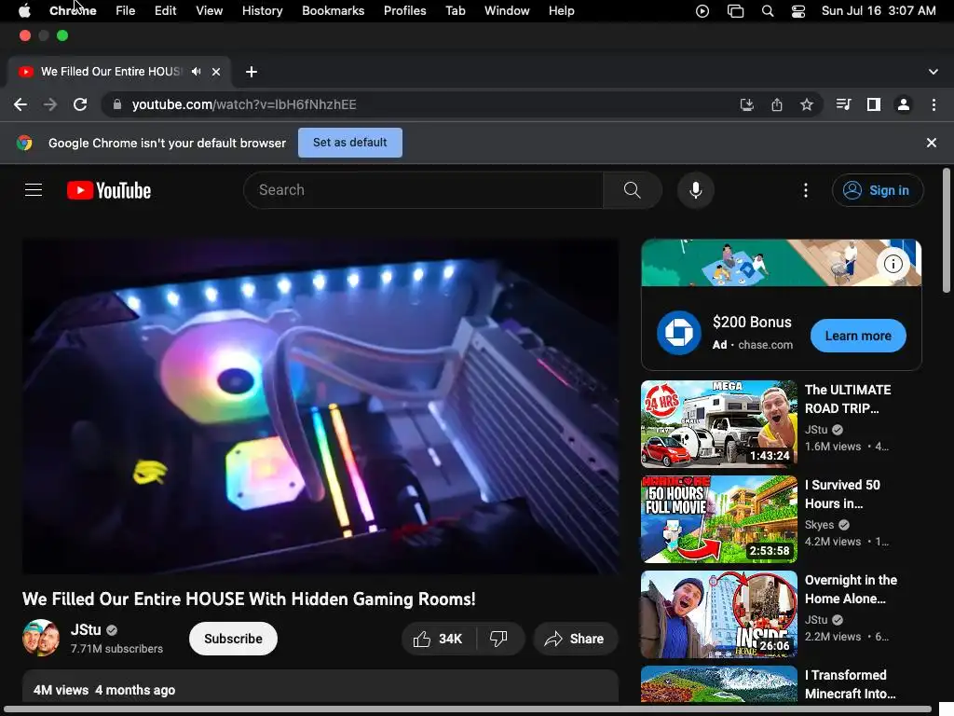
Task: Open the Window menu
Action: click(507, 10)
